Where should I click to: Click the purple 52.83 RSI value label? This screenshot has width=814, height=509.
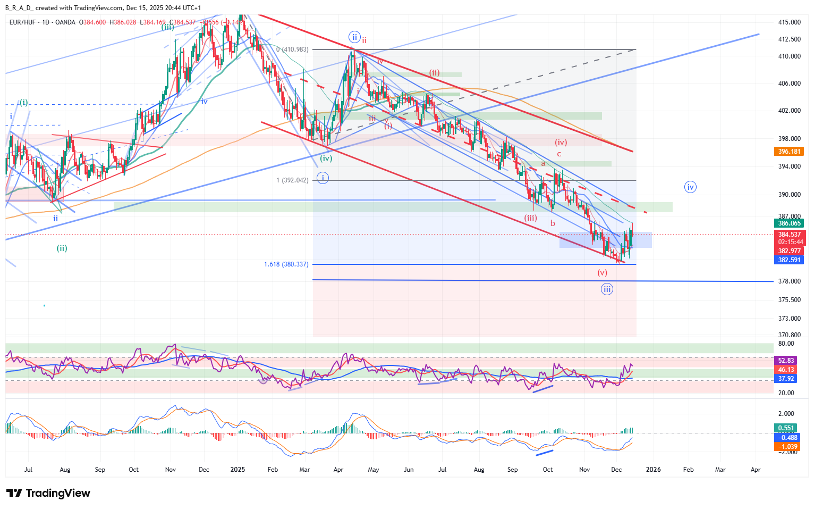(x=786, y=361)
